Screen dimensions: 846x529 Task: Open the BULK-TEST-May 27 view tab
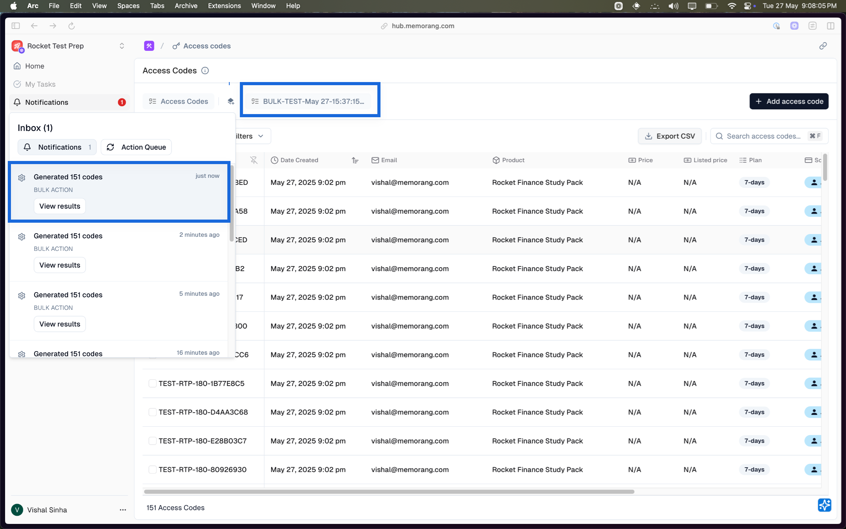(309, 101)
